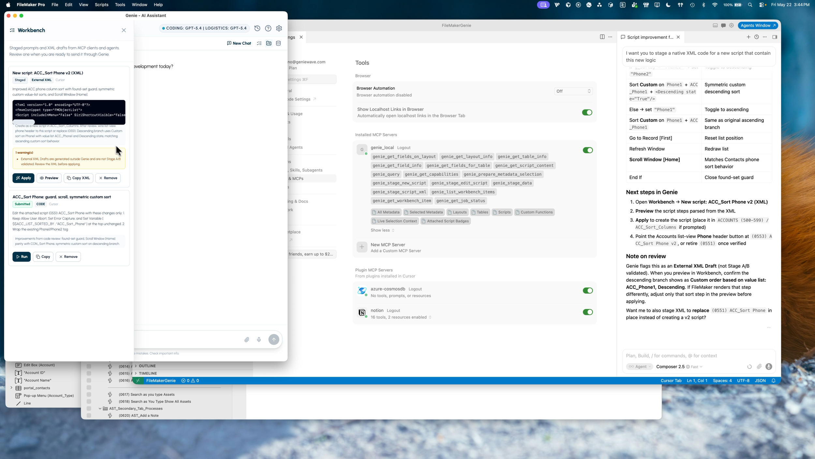
Task: Toggle the Workbench checklist icon in Genie toolbar
Action: pos(259,43)
